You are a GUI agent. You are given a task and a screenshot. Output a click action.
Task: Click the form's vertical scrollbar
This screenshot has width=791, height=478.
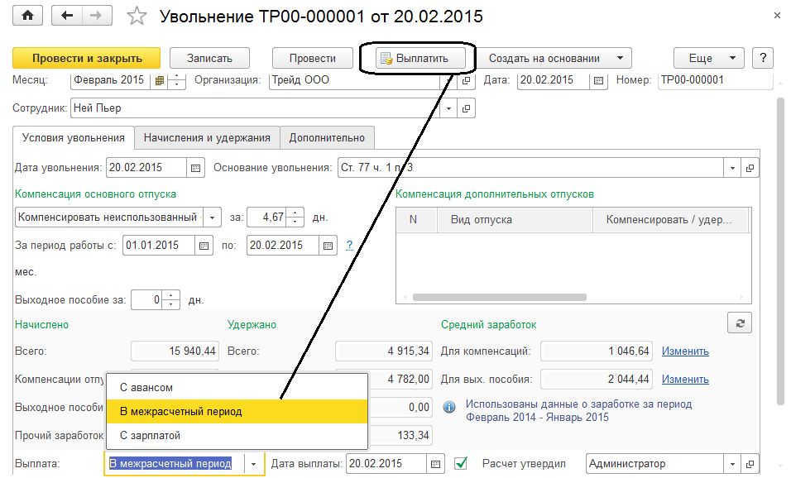pyautogui.click(x=781, y=252)
